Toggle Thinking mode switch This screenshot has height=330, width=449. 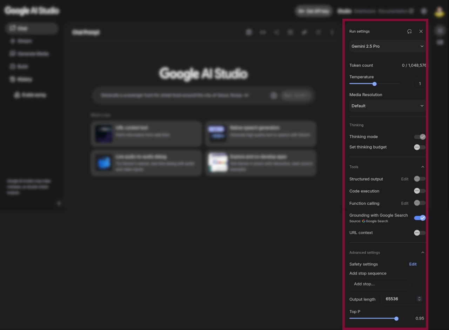tap(420, 137)
